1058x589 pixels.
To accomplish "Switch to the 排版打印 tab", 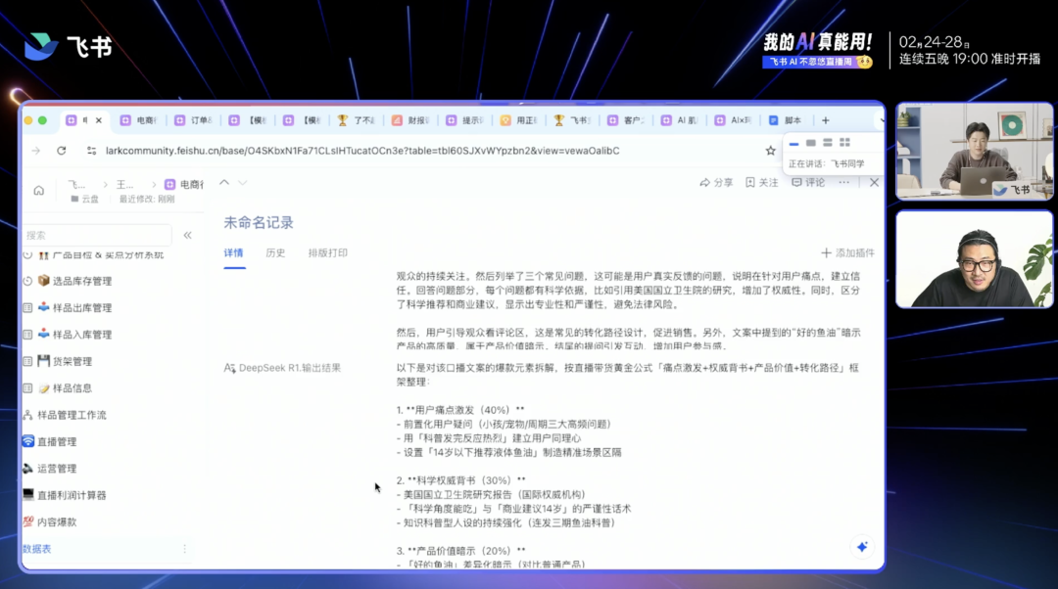I will coord(328,252).
